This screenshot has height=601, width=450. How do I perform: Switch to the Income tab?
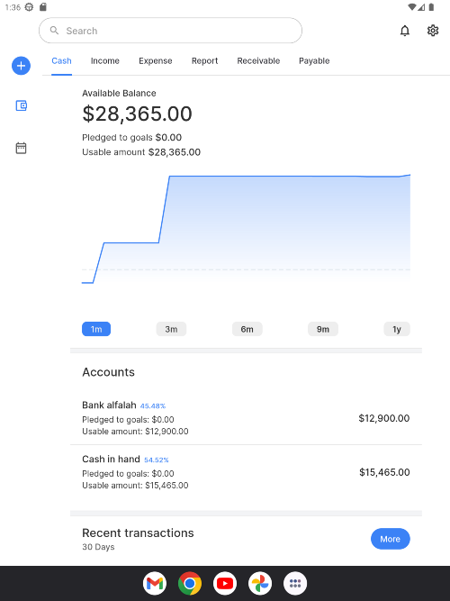pos(105,61)
